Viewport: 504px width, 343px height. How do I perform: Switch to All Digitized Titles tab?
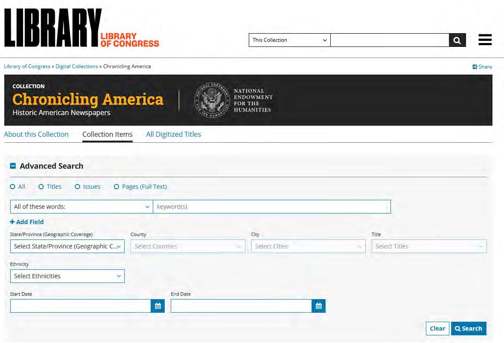pyautogui.click(x=174, y=134)
